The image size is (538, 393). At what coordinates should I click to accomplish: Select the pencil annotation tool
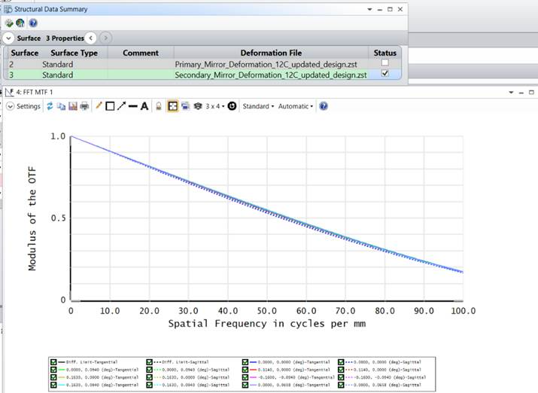(x=99, y=106)
